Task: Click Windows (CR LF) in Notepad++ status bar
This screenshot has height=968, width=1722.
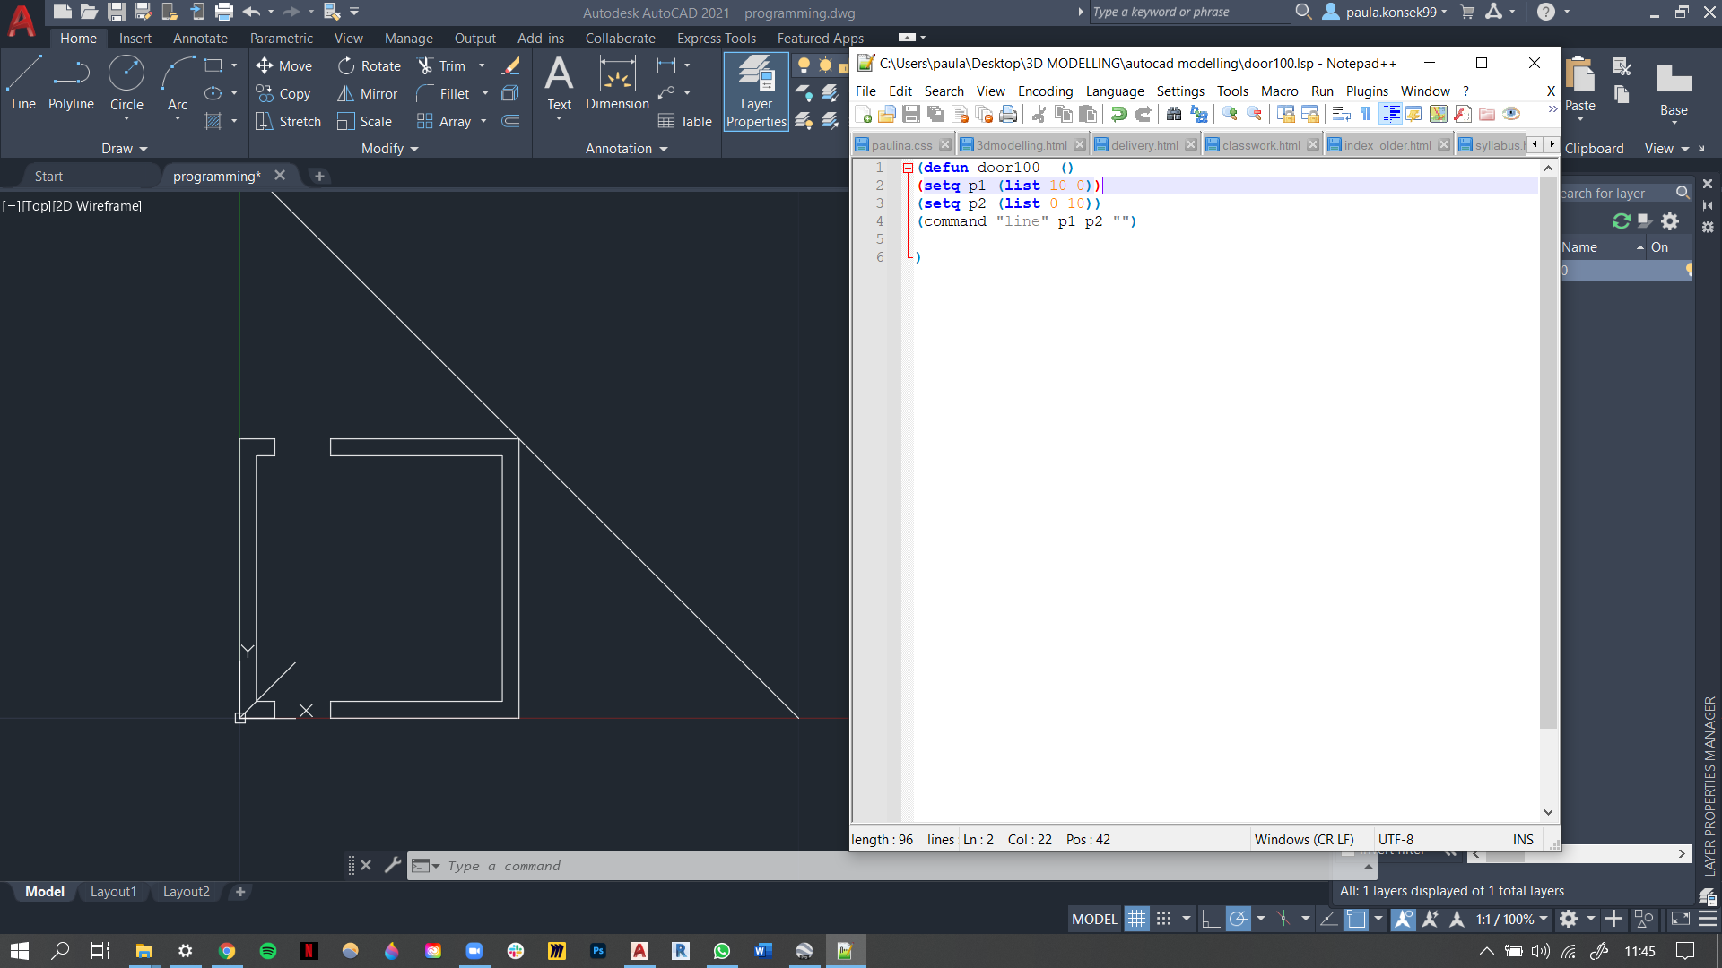Action: point(1304,840)
